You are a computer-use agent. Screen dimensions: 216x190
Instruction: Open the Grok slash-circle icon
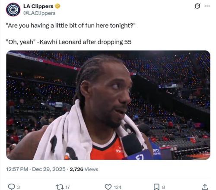pyautogui.click(x=197, y=6)
